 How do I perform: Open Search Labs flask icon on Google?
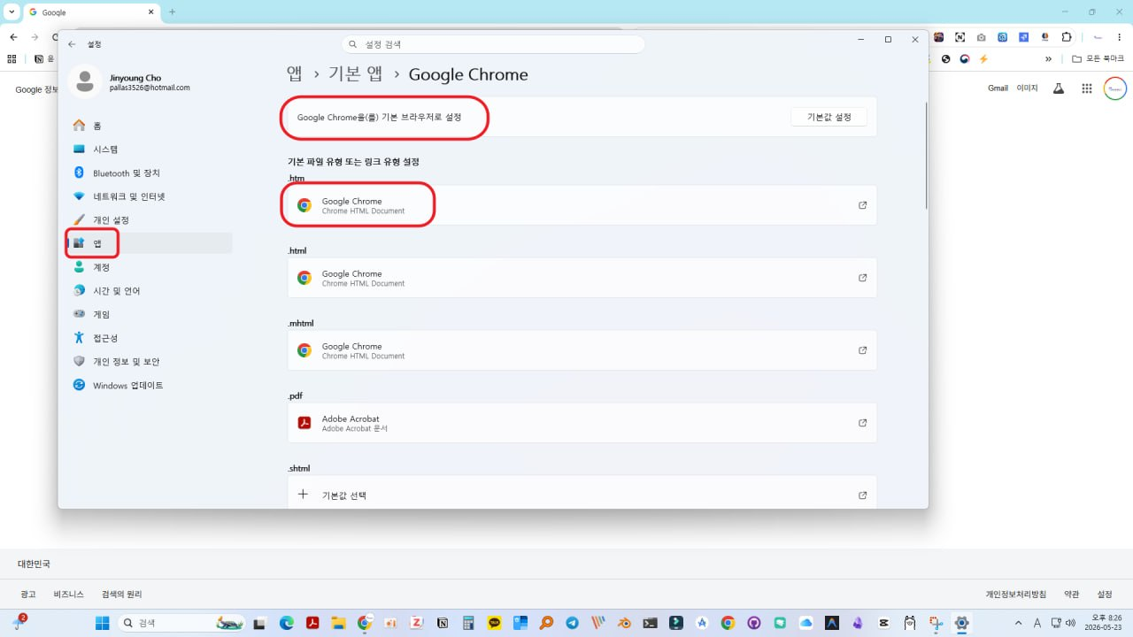tap(1057, 88)
